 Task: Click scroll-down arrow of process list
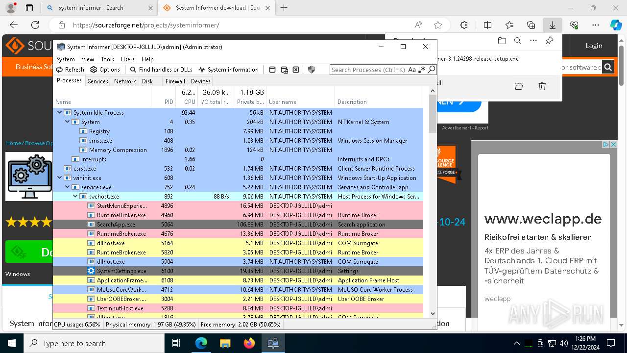[433, 314]
